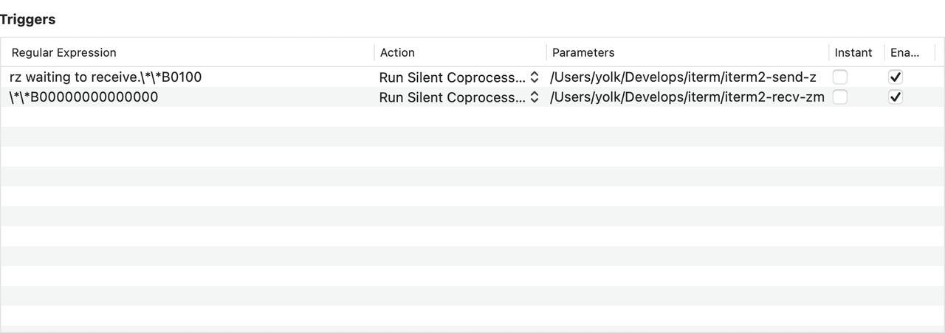Screen dimensions: 945x333
Task: Click the truncated Ena... column header
Action: [905, 52]
